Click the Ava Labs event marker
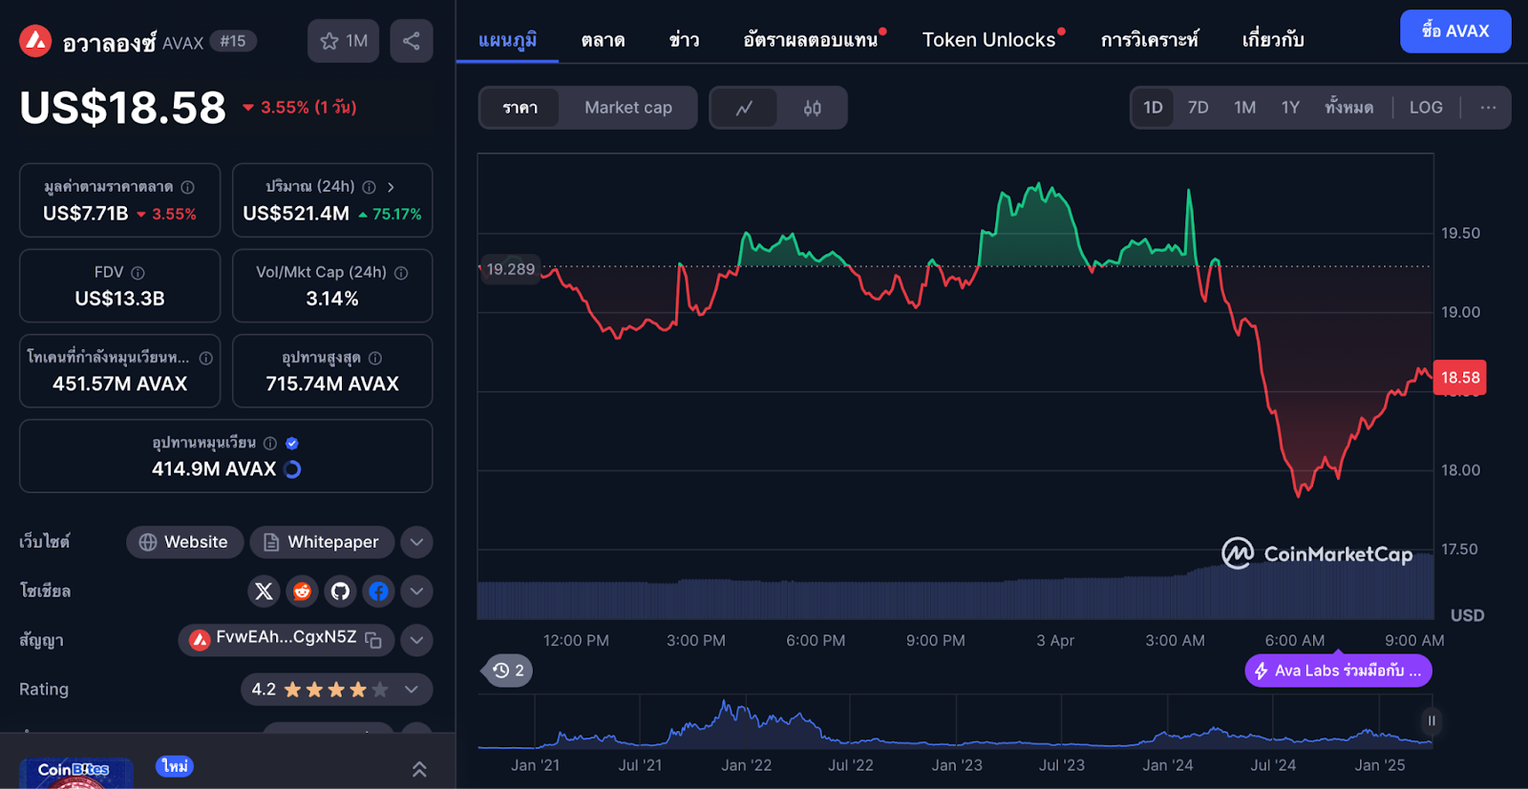1528x789 pixels. [x=1338, y=671]
